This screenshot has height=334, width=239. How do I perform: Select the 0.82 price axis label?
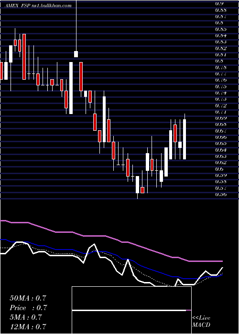[221, 48]
